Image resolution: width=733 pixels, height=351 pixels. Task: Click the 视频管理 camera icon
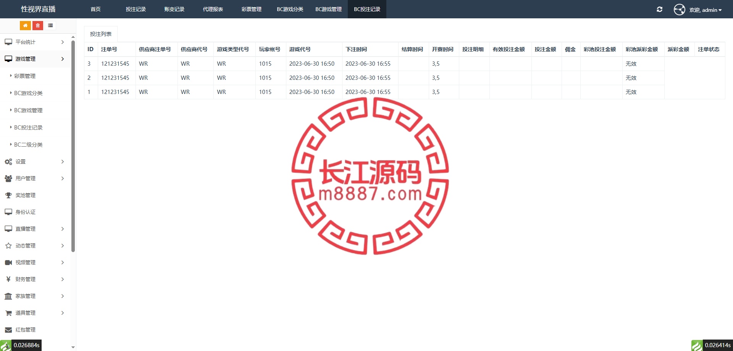(x=8, y=262)
